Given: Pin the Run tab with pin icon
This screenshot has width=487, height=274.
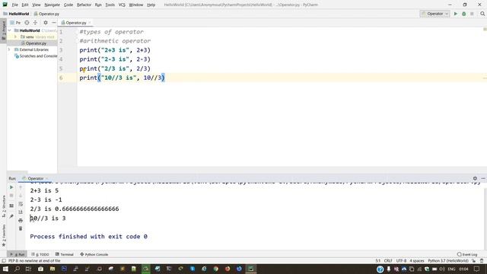Looking at the screenshot, I should tap(11, 216).
